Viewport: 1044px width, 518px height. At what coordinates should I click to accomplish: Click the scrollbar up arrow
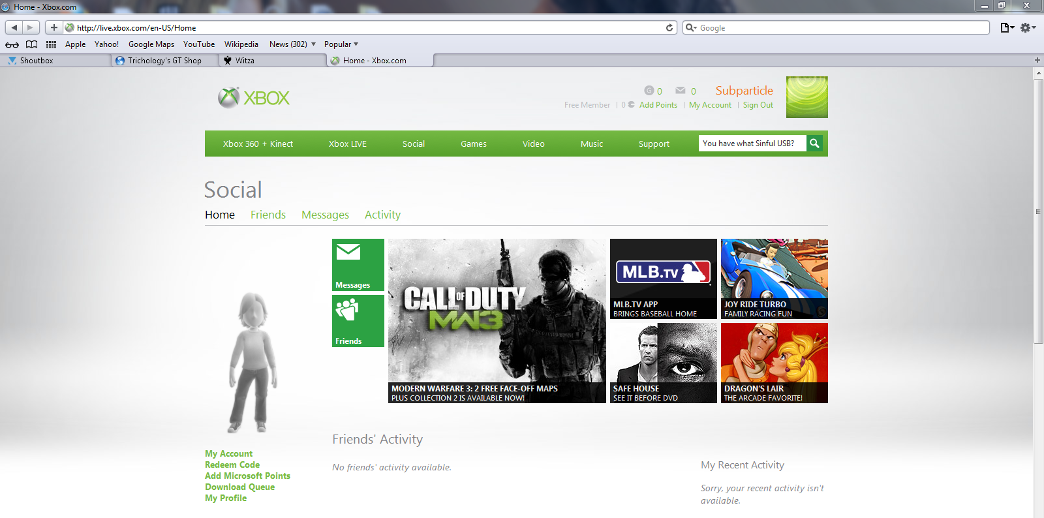coord(1039,72)
